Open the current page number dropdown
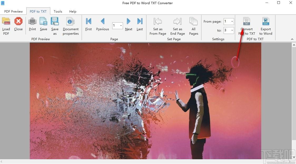The height and width of the screenshot is (164, 296). tap(121, 25)
